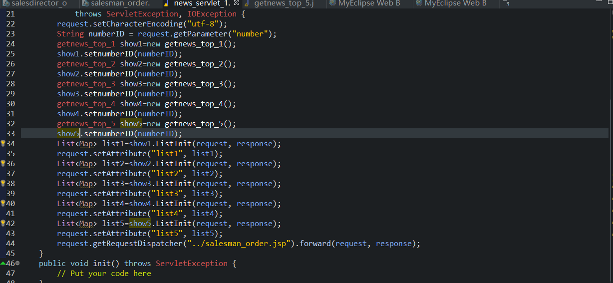Click the IOException keyword on line 21
This screenshot has width=613, height=283.
click(x=212, y=13)
